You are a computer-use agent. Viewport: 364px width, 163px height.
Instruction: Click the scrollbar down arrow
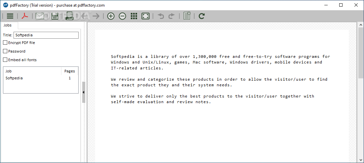click(x=361, y=159)
